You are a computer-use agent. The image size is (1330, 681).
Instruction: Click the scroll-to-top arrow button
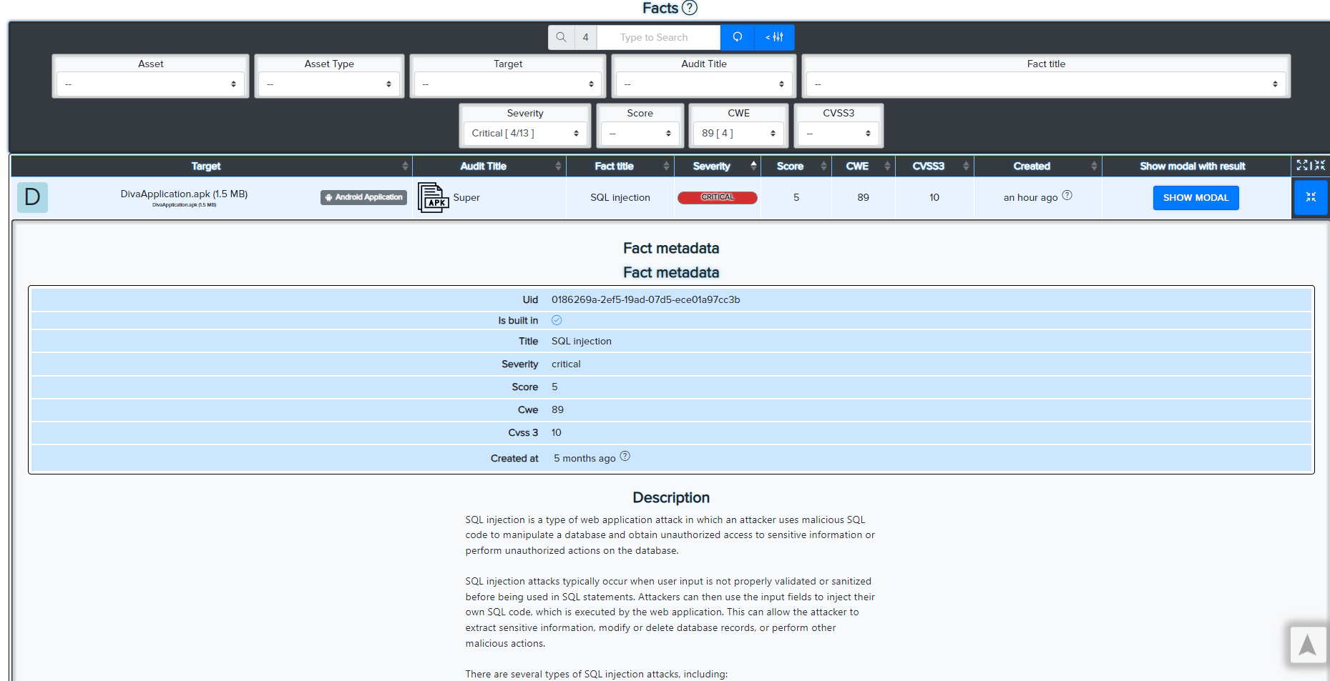click(x=1307, y=645)
